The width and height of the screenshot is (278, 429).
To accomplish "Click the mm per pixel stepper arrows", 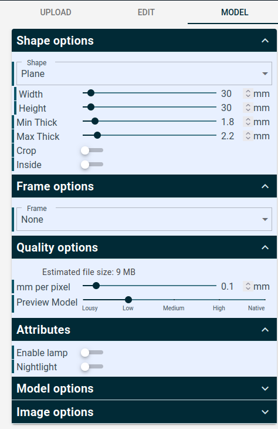I will pyautogui.click(x=248, y=286).
